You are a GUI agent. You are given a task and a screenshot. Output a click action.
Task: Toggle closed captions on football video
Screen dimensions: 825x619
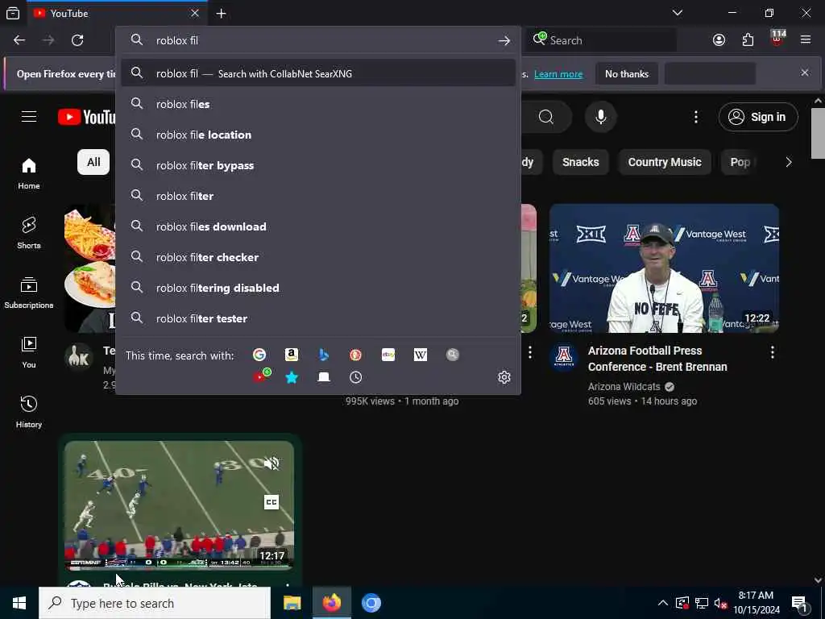tap(272, 502)
